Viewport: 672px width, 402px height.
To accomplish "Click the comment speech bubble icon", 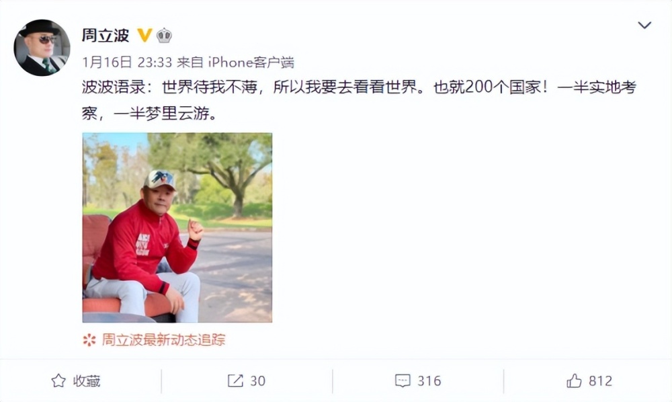I will (x=403, y=380).
